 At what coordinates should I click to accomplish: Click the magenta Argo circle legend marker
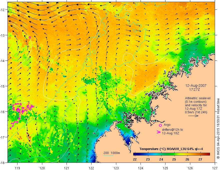[x=160, y=125]
